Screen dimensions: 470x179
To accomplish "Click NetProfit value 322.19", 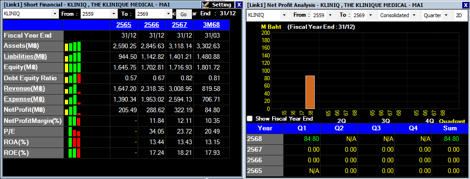I will click(x=183, y=110).
